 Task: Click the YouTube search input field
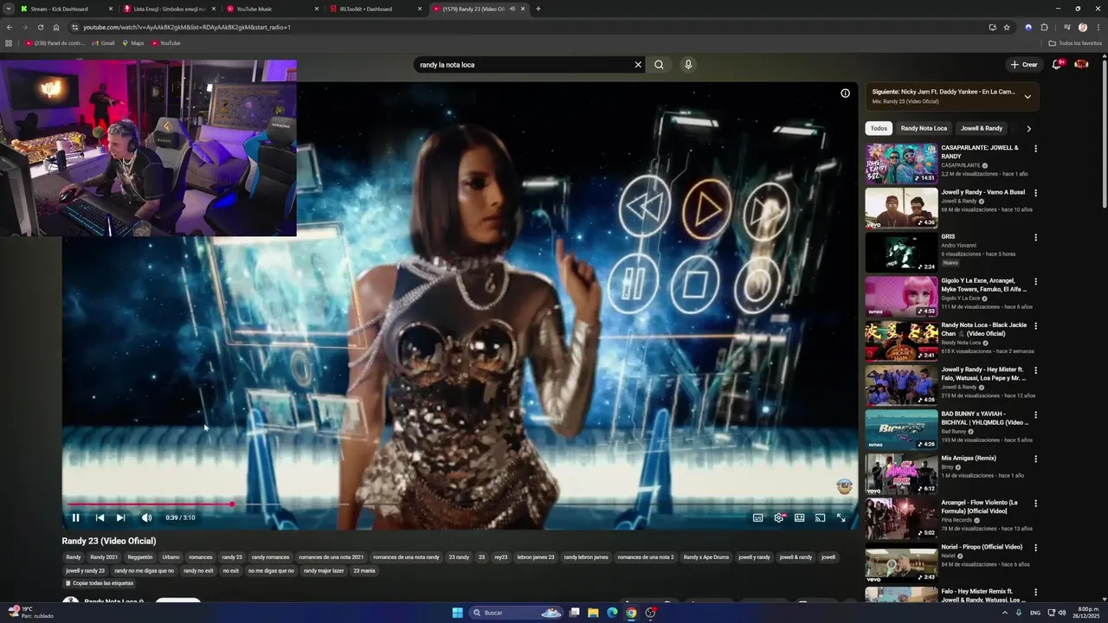coord(524,64)
